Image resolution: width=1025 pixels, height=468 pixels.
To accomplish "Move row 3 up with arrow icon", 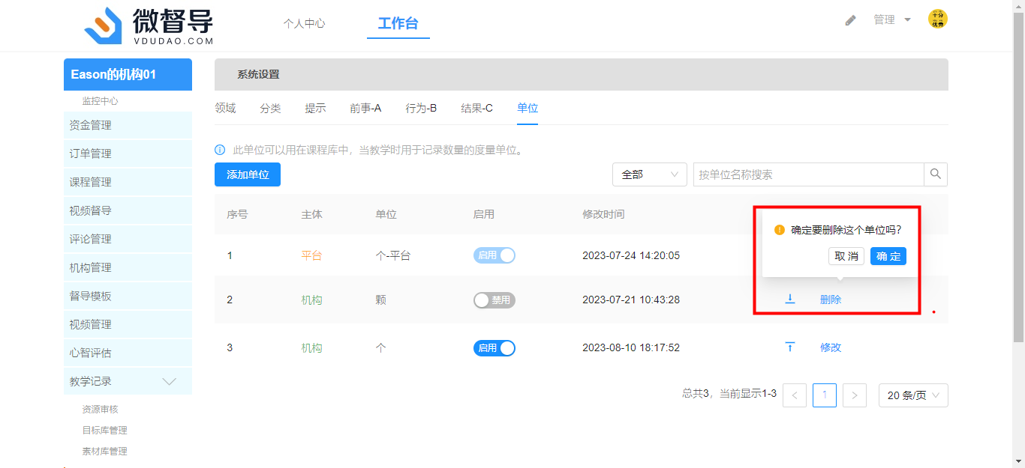I will [x=789, y=347].
